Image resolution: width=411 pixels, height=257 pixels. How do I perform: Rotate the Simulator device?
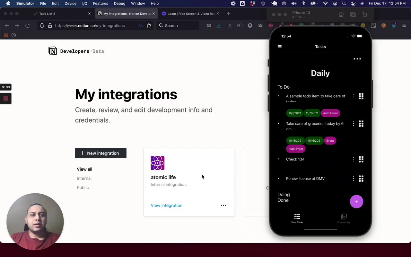(364, 14)
